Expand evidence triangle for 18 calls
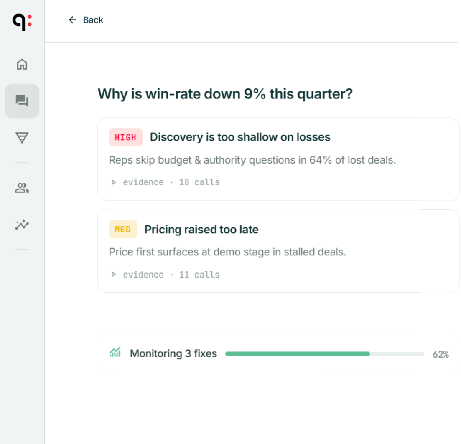 (114, 182)
